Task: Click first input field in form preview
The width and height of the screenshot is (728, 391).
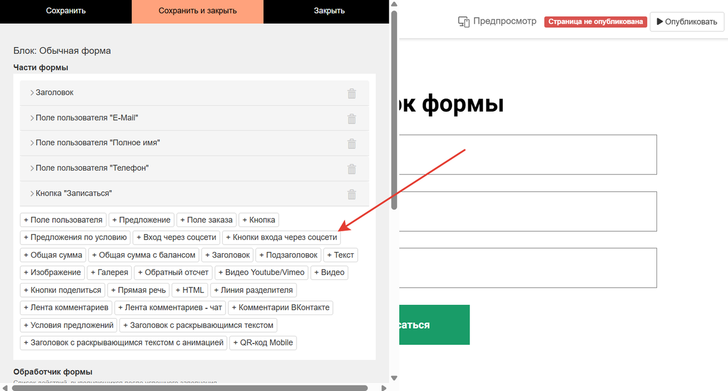Action: pyautogui.click(x=527, y=154)
